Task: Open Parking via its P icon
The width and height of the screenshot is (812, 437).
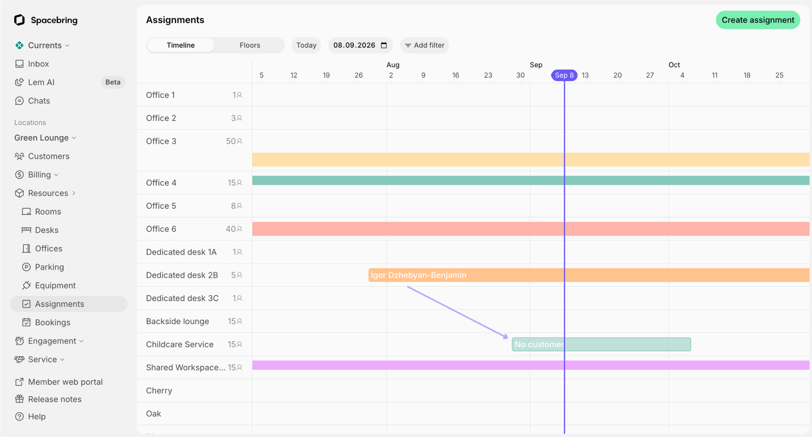Action: [x=26, y=267]
